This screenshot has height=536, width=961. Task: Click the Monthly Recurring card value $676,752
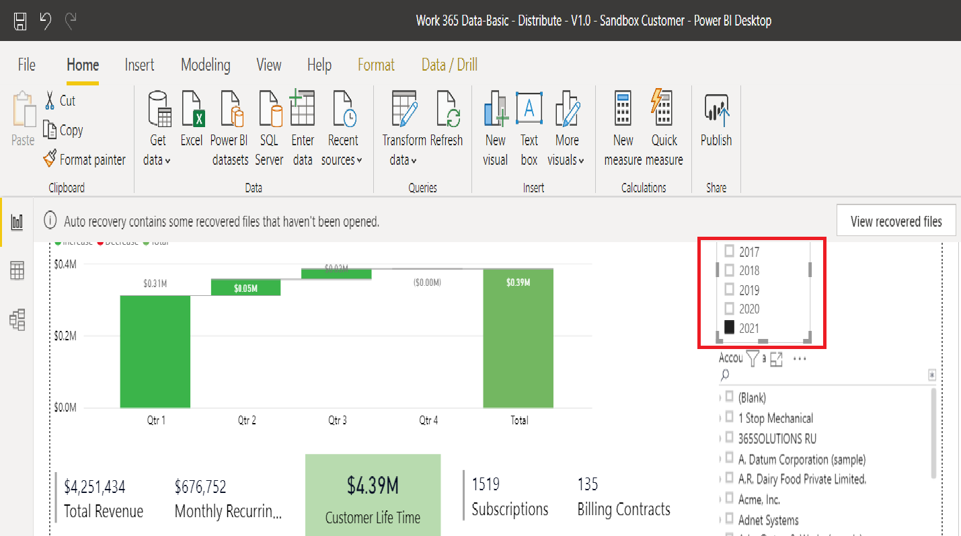coord(200,486)
